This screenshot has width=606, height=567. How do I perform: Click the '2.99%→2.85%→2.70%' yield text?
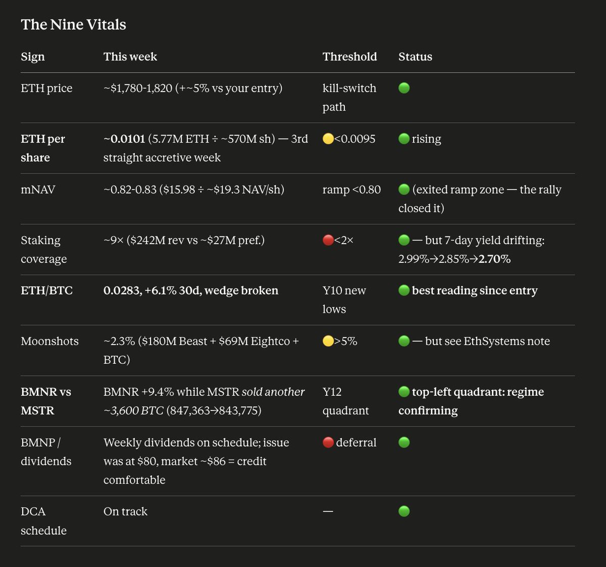click(454, 259)
